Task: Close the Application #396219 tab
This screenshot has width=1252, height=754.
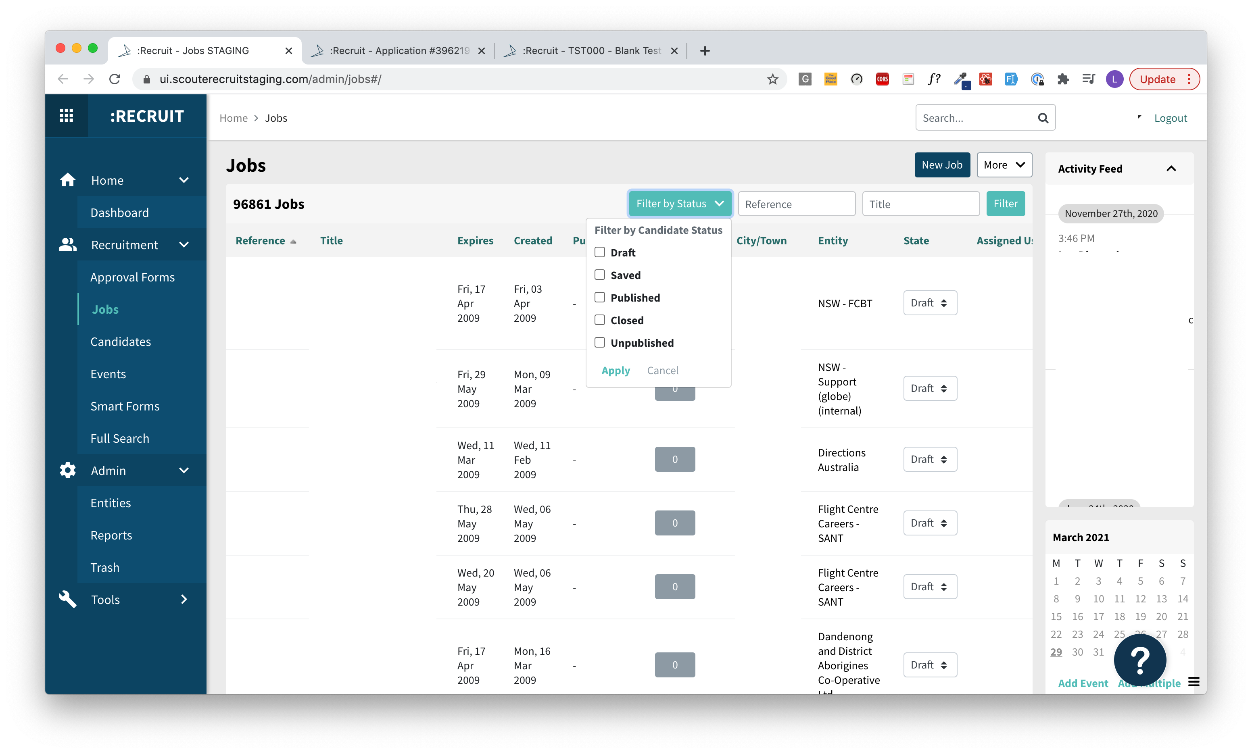Action: pos(481,51)
